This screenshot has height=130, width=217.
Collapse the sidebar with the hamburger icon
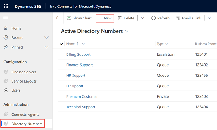(6, 18)
